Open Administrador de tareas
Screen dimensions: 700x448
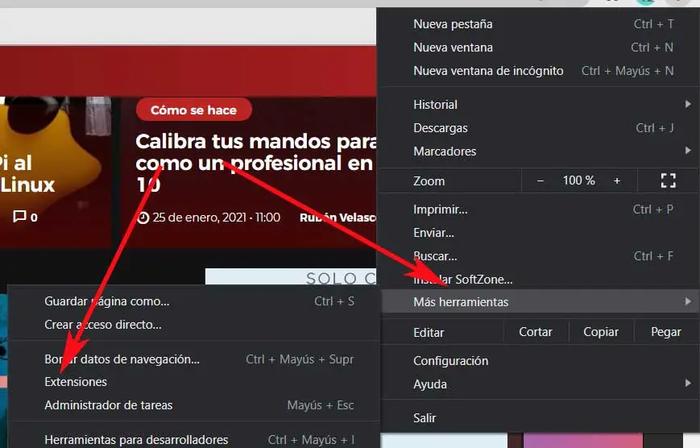194,405
